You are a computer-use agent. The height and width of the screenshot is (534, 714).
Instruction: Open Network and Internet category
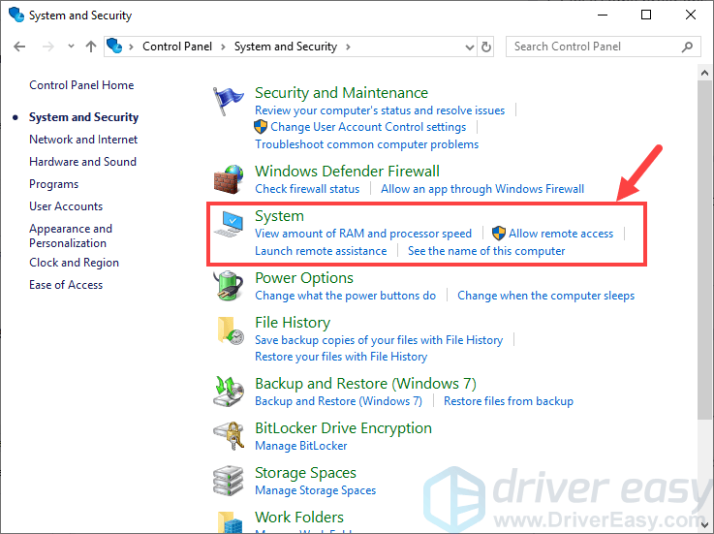(x=83, y=140)
